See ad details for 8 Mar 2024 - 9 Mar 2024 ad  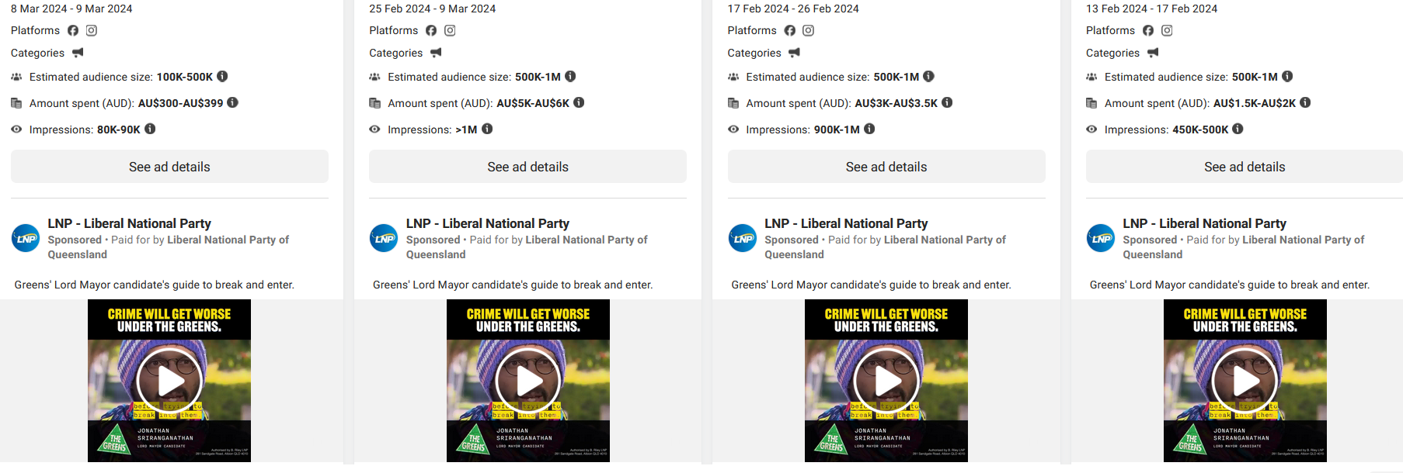click(x=169, y=167)
